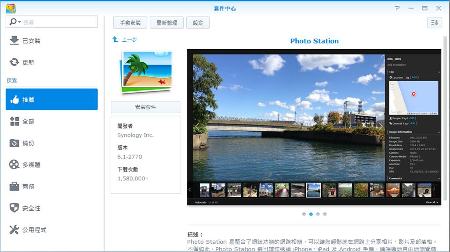Viewport: 450px width, 252px height.
Task: Click the back arrow icon beside 上一步
Action: coord(115,39)
